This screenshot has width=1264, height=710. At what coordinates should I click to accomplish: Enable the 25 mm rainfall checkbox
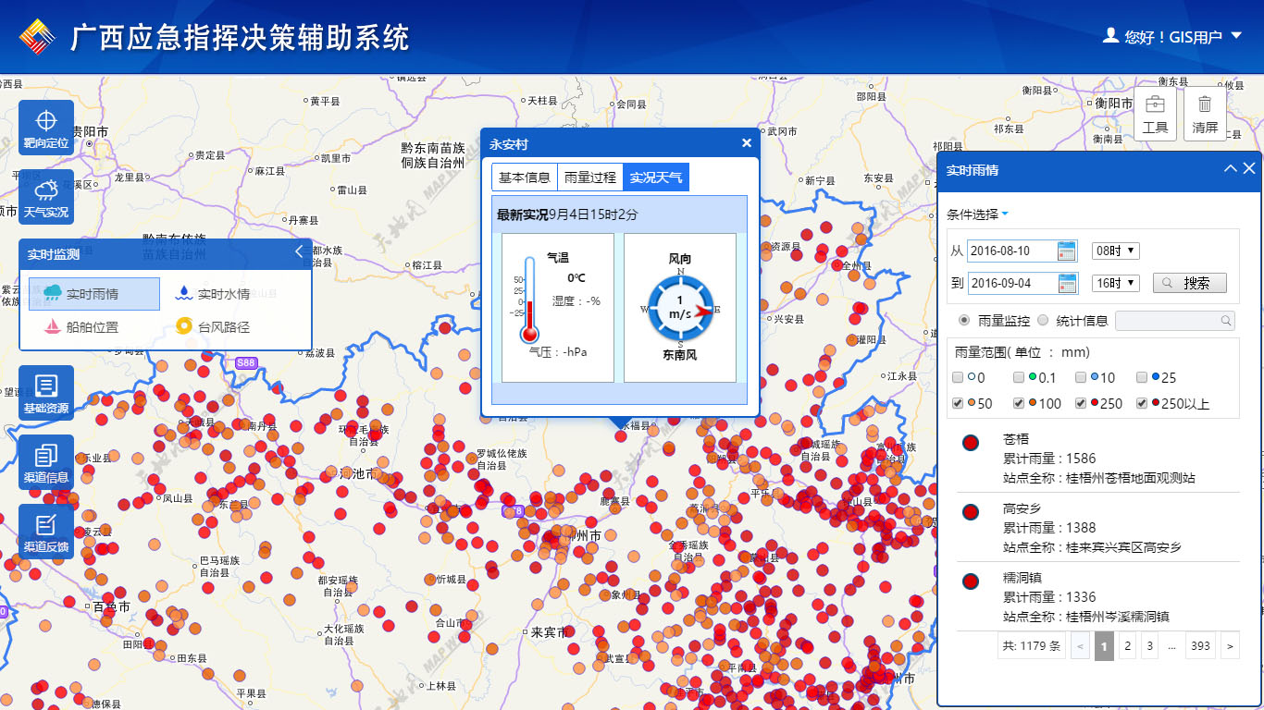[x=1142, y=377]
